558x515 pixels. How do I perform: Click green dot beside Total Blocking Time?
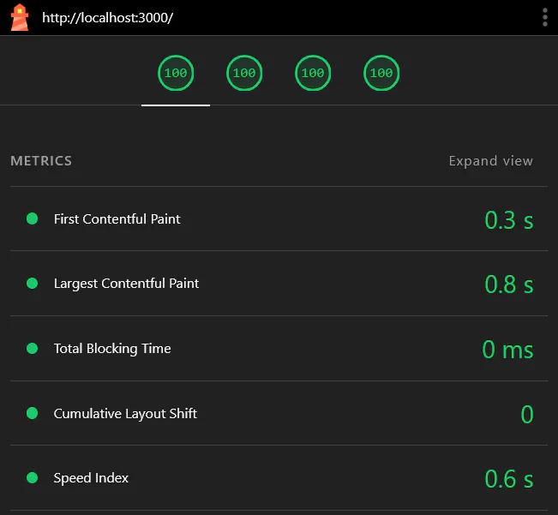(x=32, y=348)
